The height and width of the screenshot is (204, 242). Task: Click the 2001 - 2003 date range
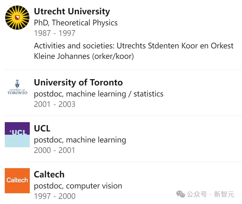[x=55, y=104]
